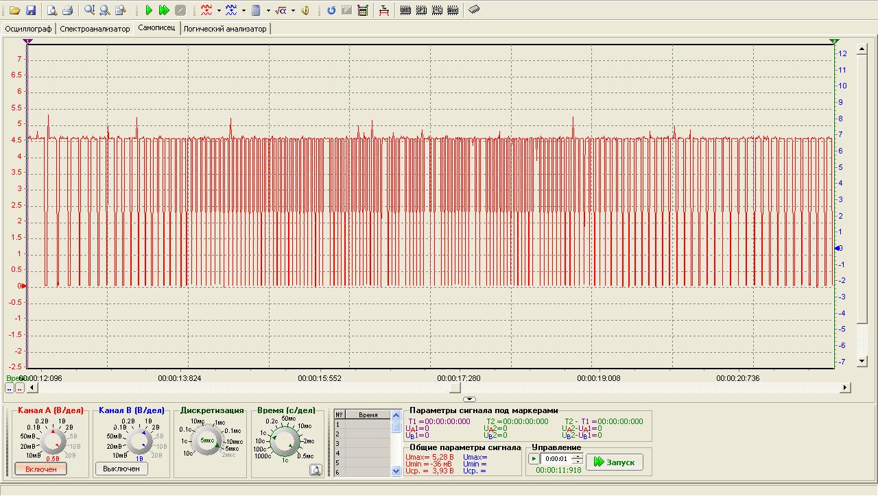878x496 pixels.
Task: Open dropdown arrow next to red waveform icon
Action: (219, 10)
